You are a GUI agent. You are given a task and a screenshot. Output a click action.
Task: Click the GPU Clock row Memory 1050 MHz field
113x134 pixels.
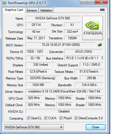coord(65,98)
